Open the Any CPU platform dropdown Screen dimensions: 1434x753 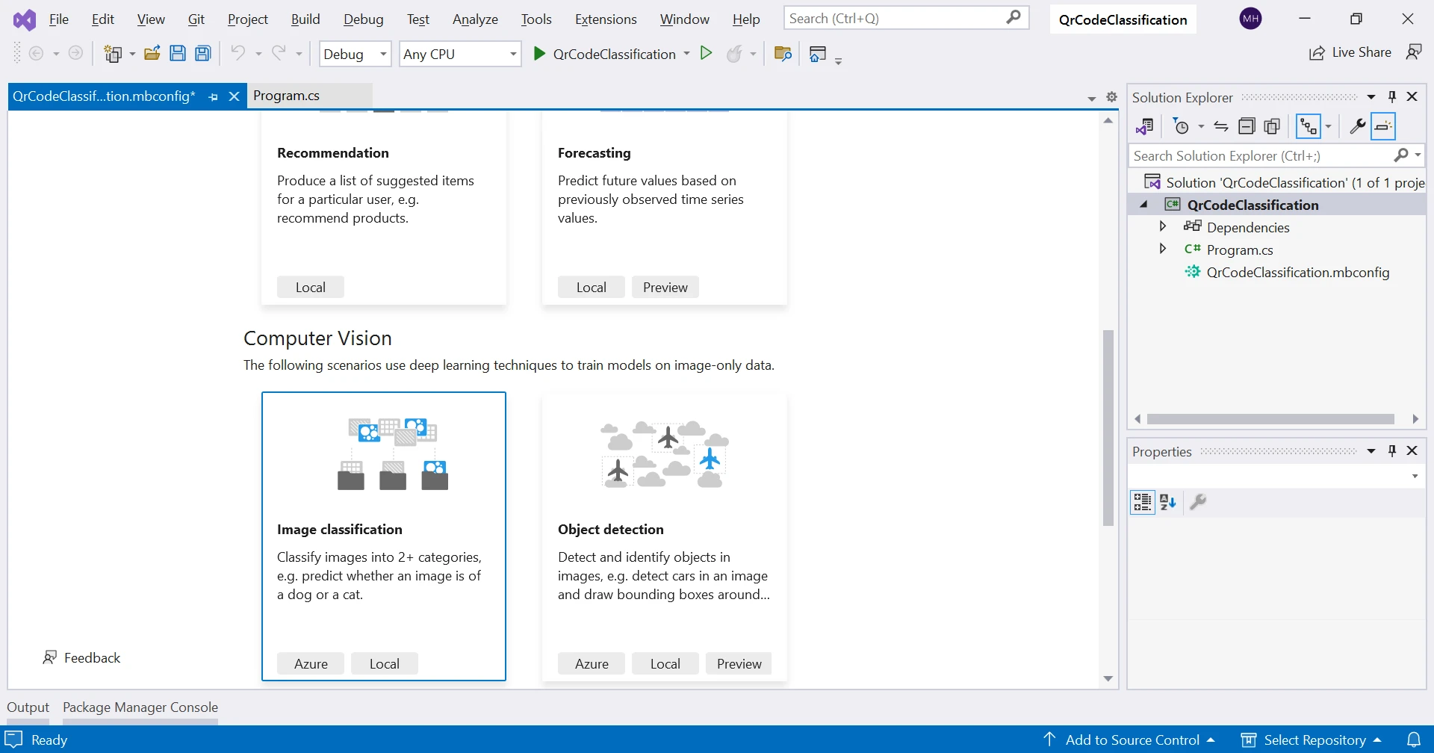459,54
